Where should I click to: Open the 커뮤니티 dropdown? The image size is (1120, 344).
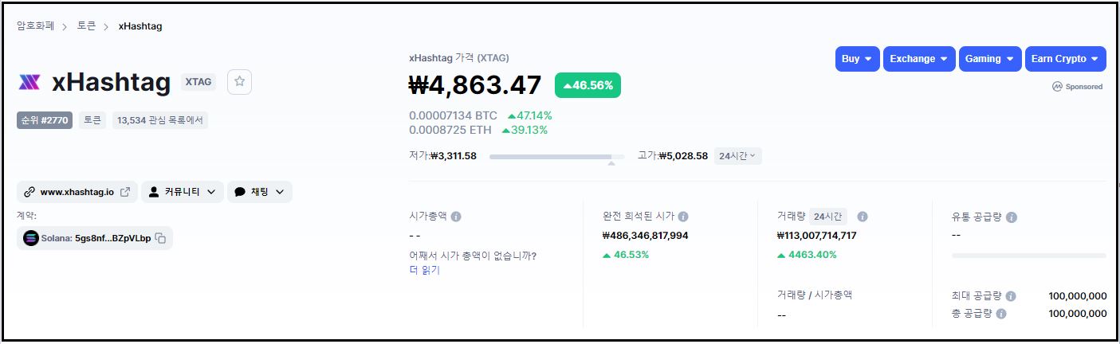182,192
